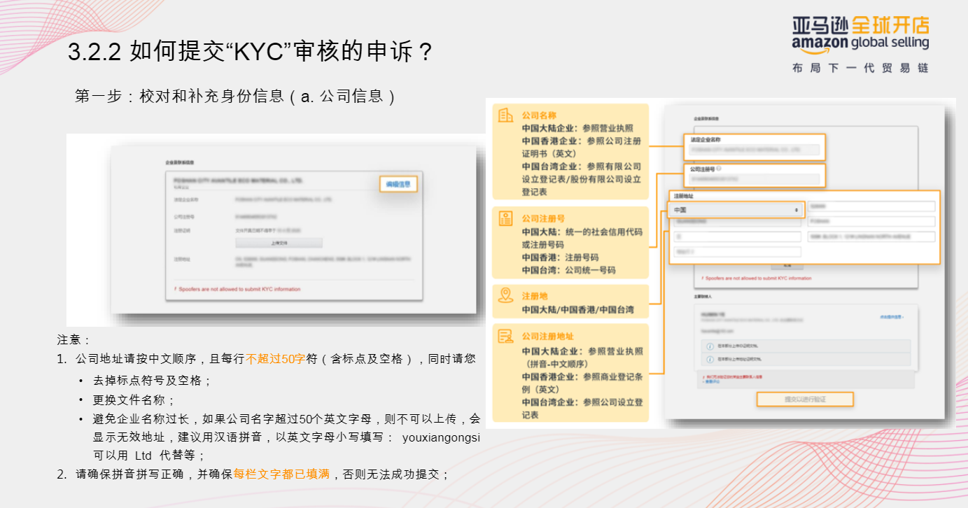The image size is (968, 508).
Task: Click the building icon beside 公司名称
Action: point(506,114)
